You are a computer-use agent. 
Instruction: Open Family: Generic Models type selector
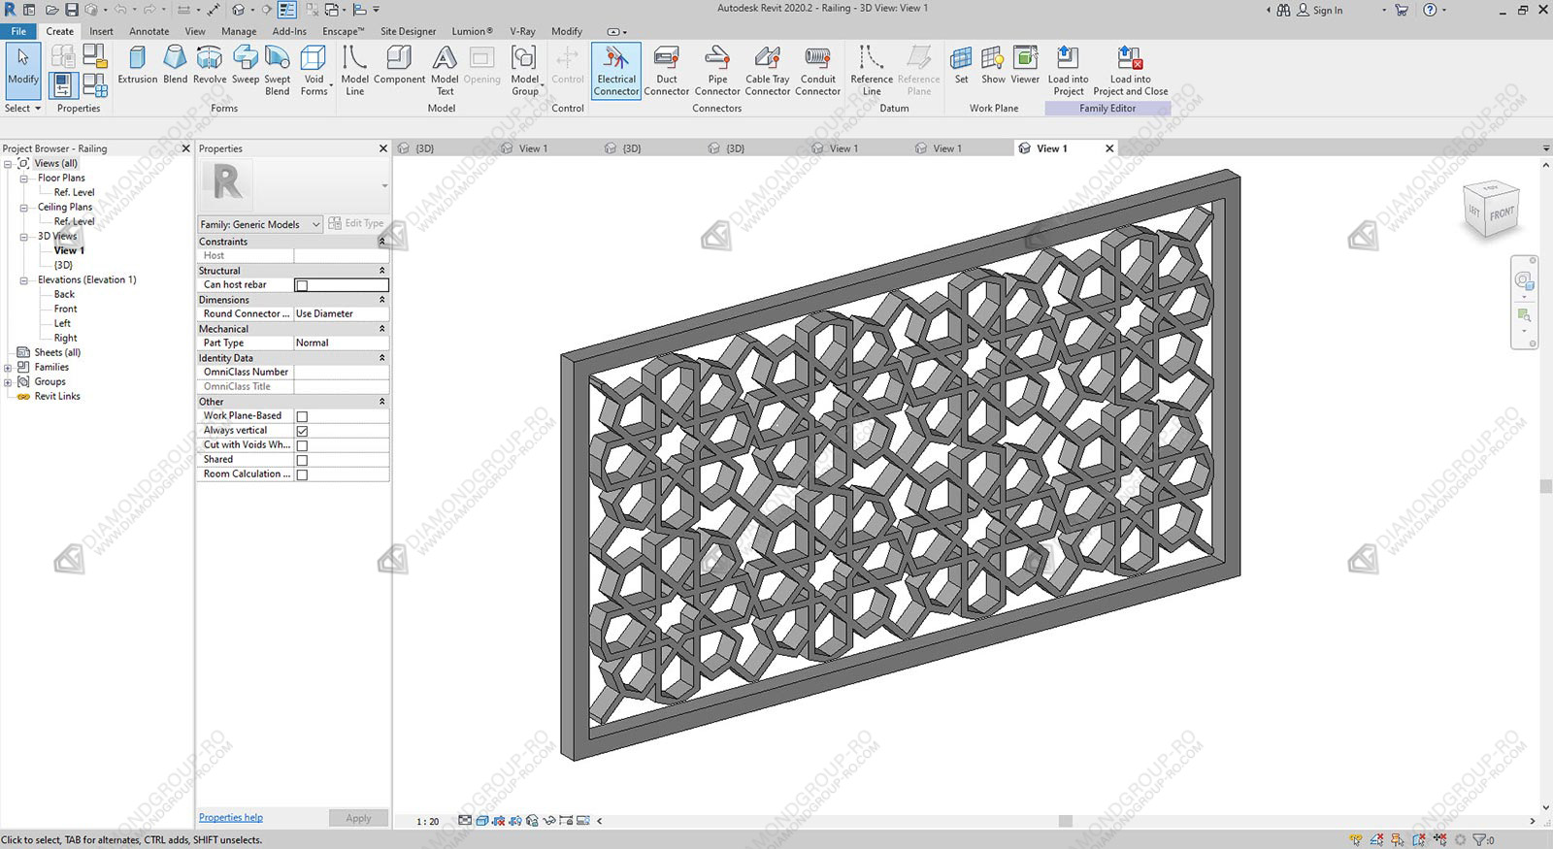260,224
